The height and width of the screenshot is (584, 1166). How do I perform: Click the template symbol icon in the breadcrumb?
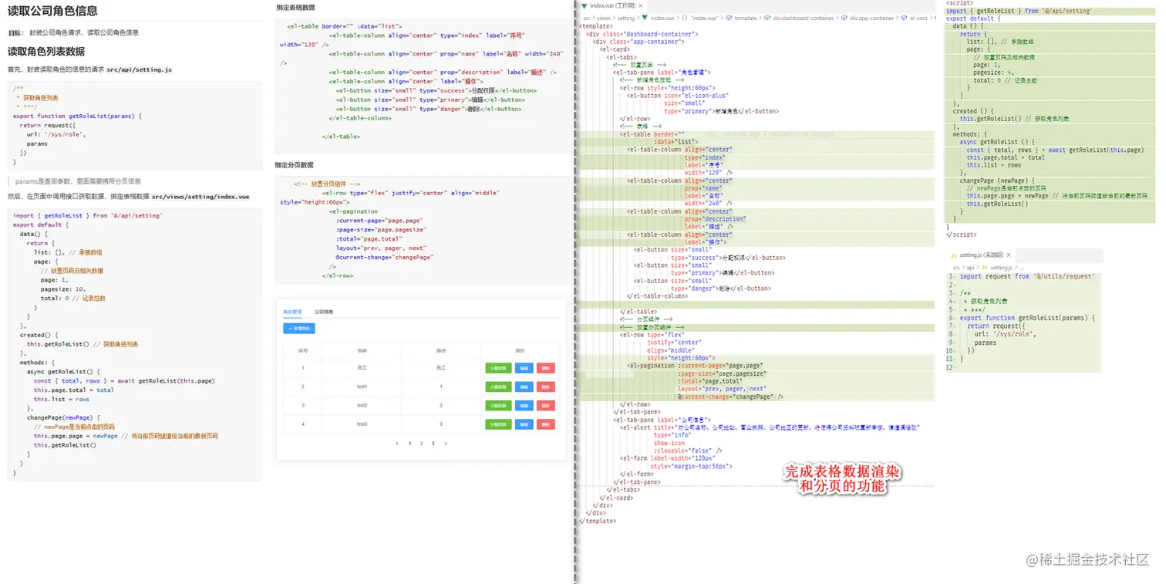tap(729, 18)
